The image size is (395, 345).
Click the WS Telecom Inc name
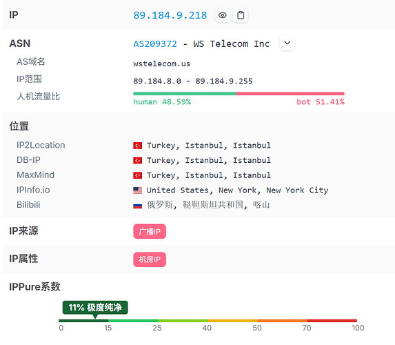click(x=232, y=44)
